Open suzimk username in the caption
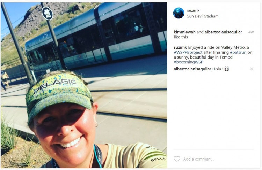Screen dimensions: 262x170 [180, 47]
